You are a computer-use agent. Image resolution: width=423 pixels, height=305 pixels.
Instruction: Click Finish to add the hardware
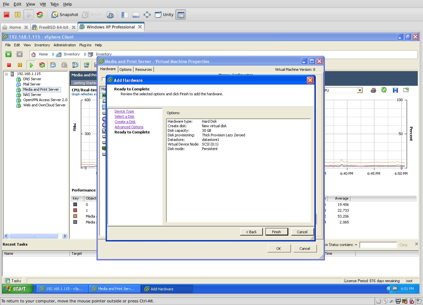pyautogui.click(x=277, y=232)
